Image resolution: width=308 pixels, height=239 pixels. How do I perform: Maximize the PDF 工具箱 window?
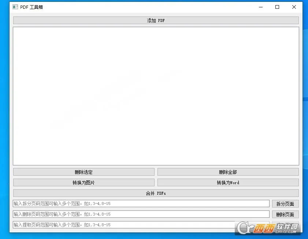pos(277,7)
